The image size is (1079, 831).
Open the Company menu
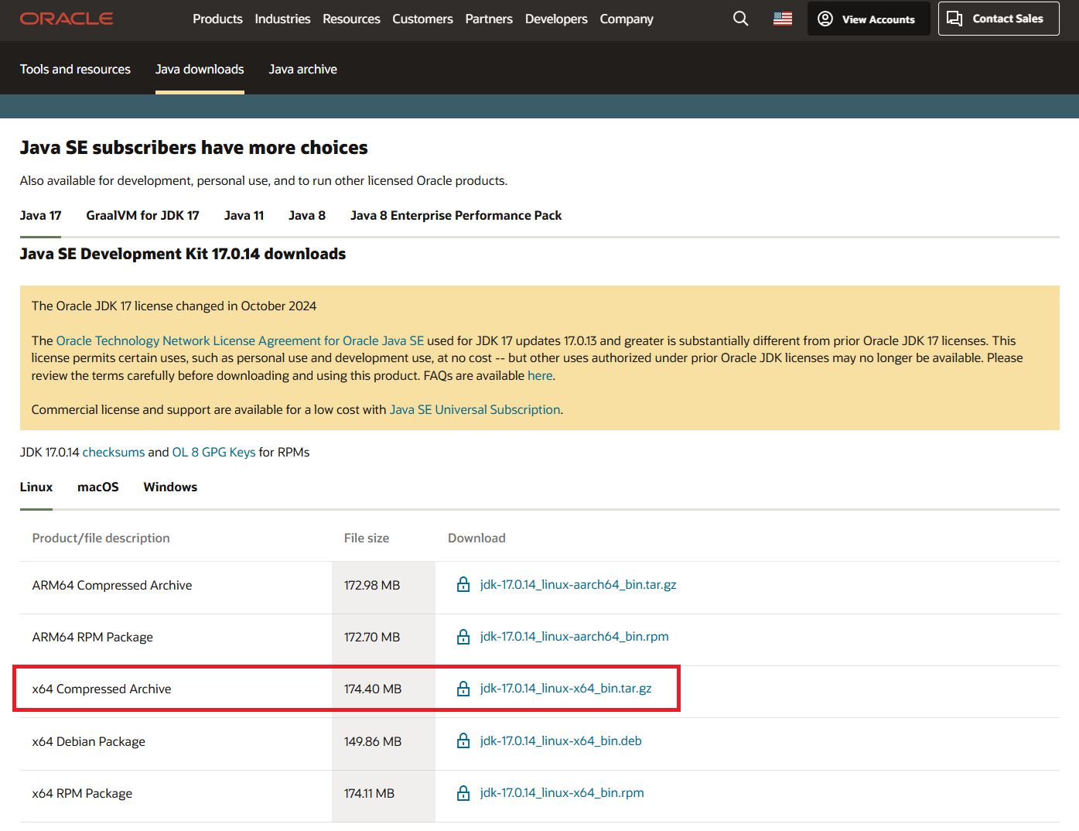(627, 19)
